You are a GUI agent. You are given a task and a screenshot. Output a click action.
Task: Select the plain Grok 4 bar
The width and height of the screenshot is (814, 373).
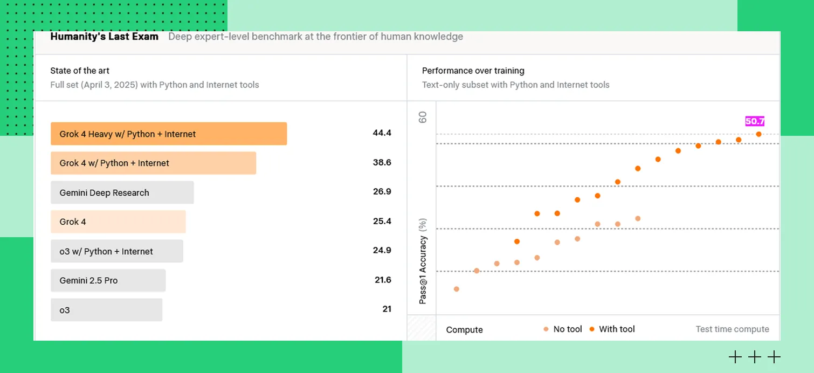click(118, 222)
